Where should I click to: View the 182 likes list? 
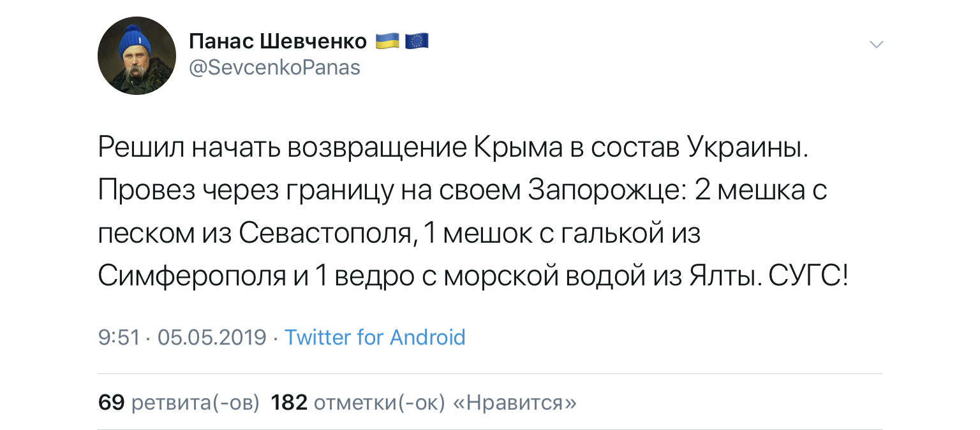click(x=290, y=403)
